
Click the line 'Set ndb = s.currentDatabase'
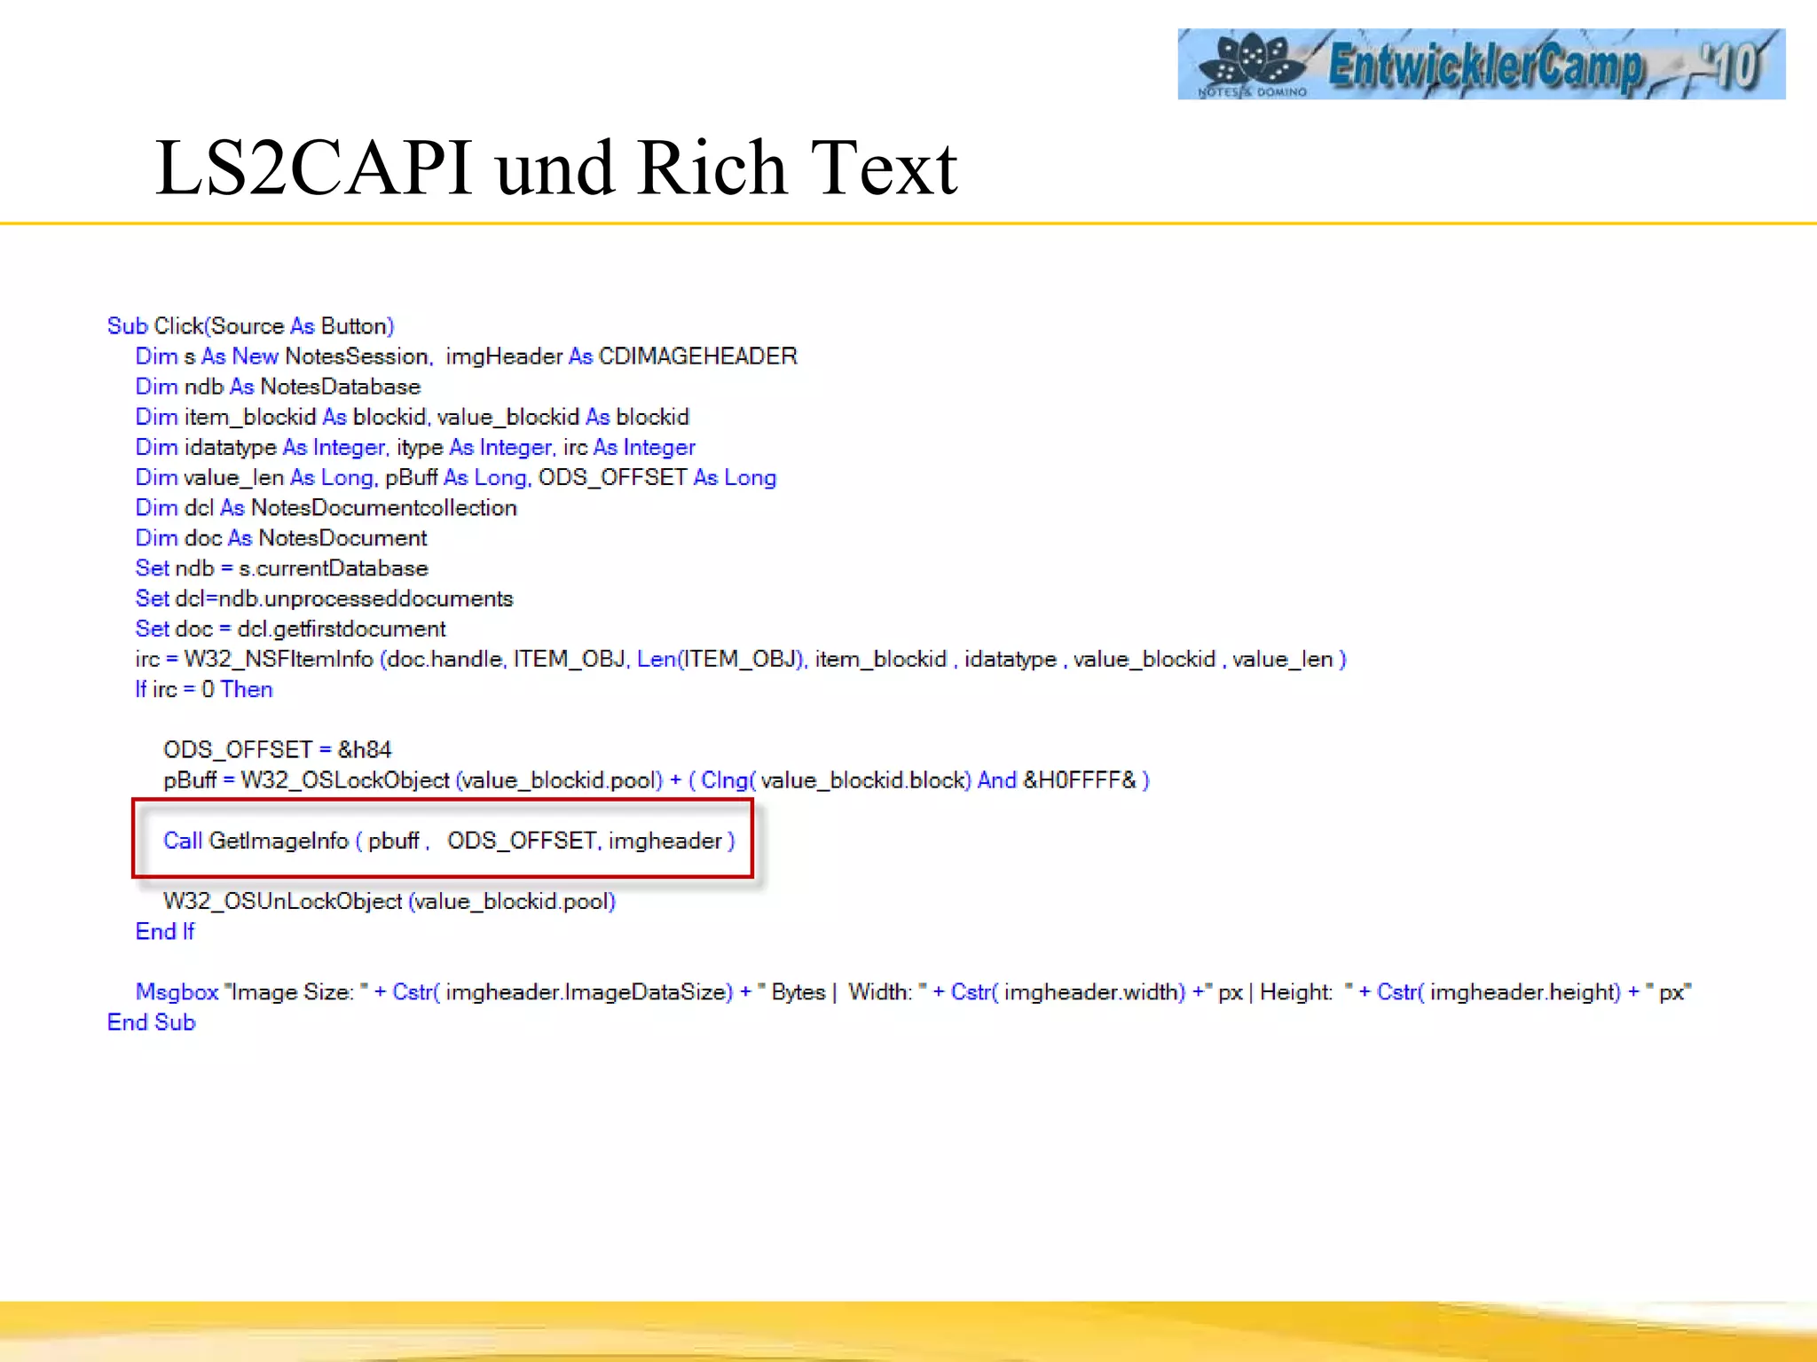coord(282,568)
